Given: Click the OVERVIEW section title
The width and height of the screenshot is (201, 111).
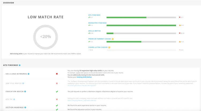Looking at the screenshot, I should pyautogui.click(x=9, y=3).
